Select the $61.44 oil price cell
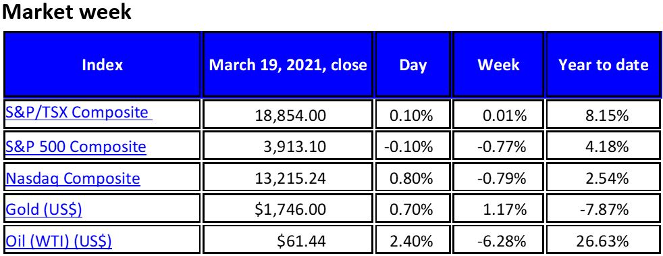 click(x=288, y=241)
